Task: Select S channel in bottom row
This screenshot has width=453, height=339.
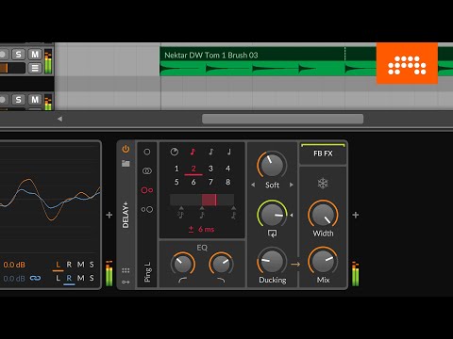Action: 92,278
